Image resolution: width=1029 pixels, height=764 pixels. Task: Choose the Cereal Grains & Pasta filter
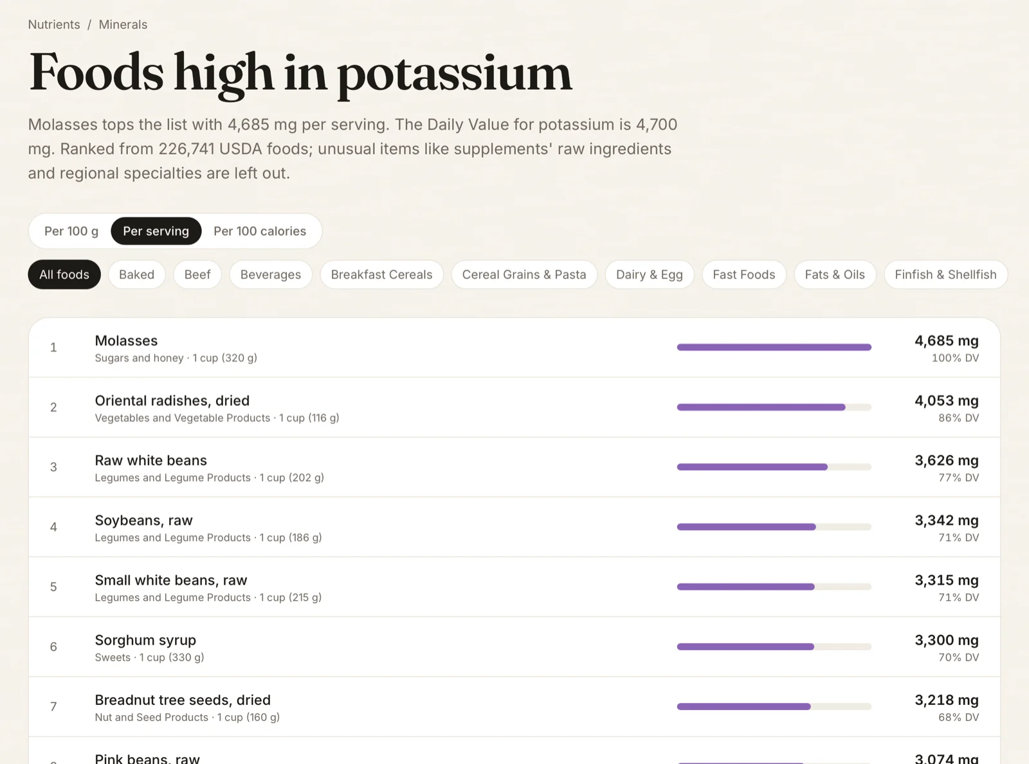pos(524,274)
